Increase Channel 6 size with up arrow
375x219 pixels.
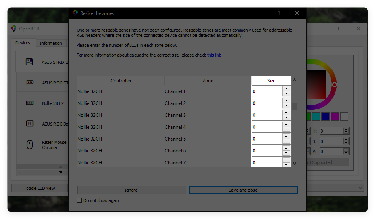(286, 148)
